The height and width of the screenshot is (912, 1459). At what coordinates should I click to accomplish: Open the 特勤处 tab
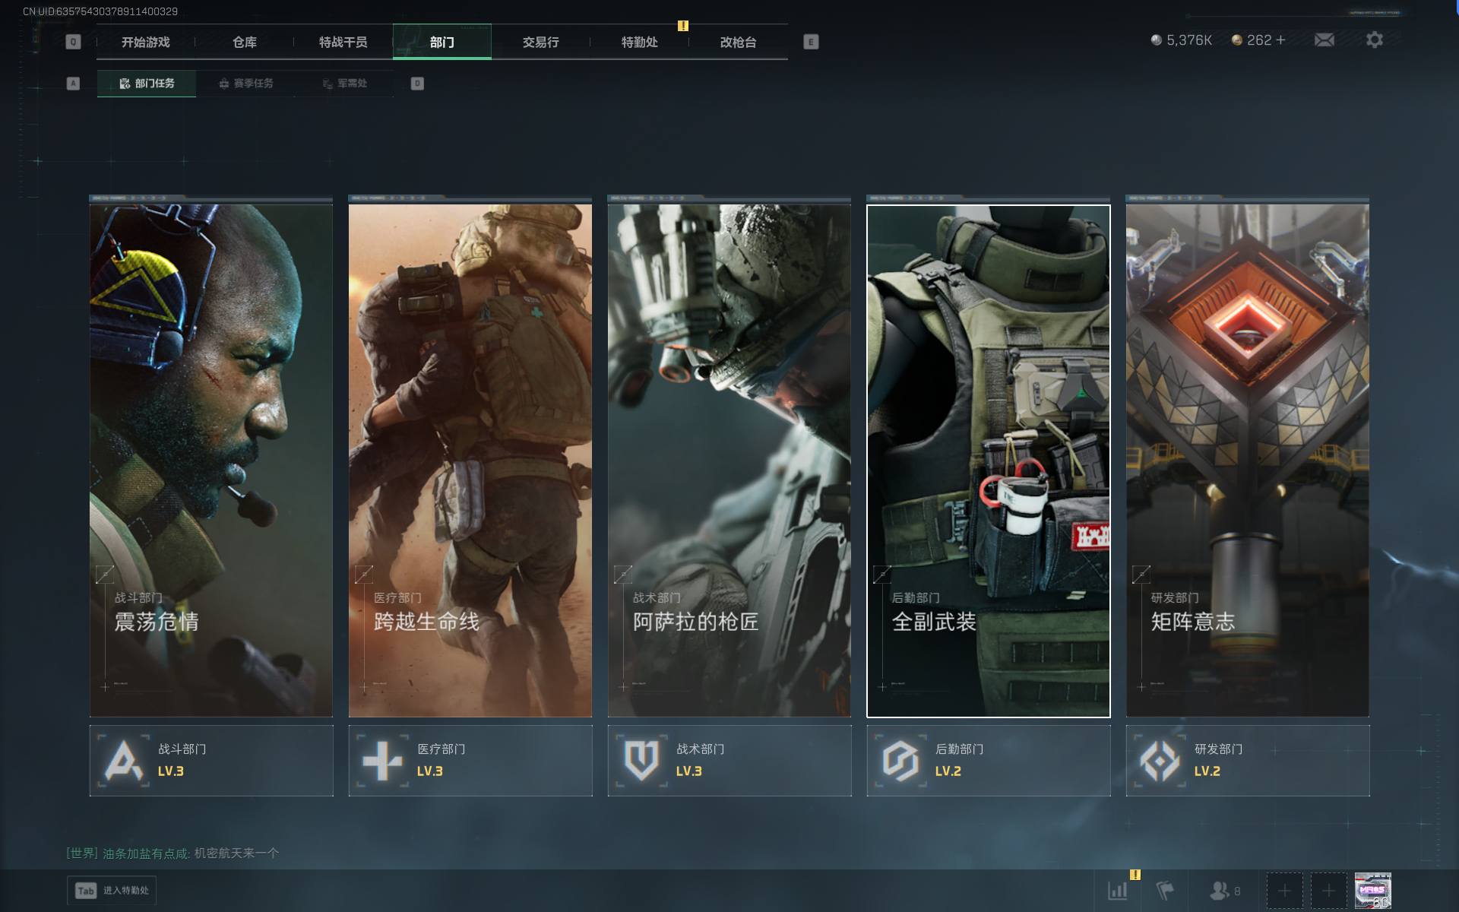[x=639, y=43]
